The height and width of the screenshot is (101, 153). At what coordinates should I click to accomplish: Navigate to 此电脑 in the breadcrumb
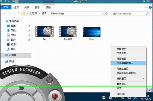33,13
